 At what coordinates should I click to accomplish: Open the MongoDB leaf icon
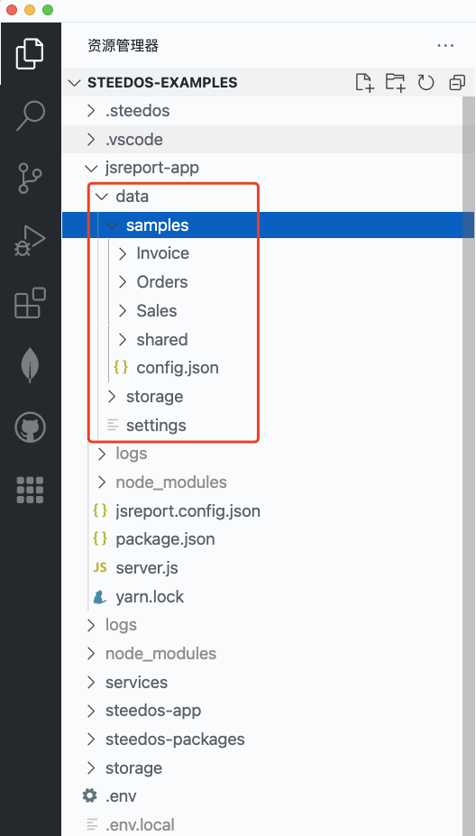pos(30,365)
